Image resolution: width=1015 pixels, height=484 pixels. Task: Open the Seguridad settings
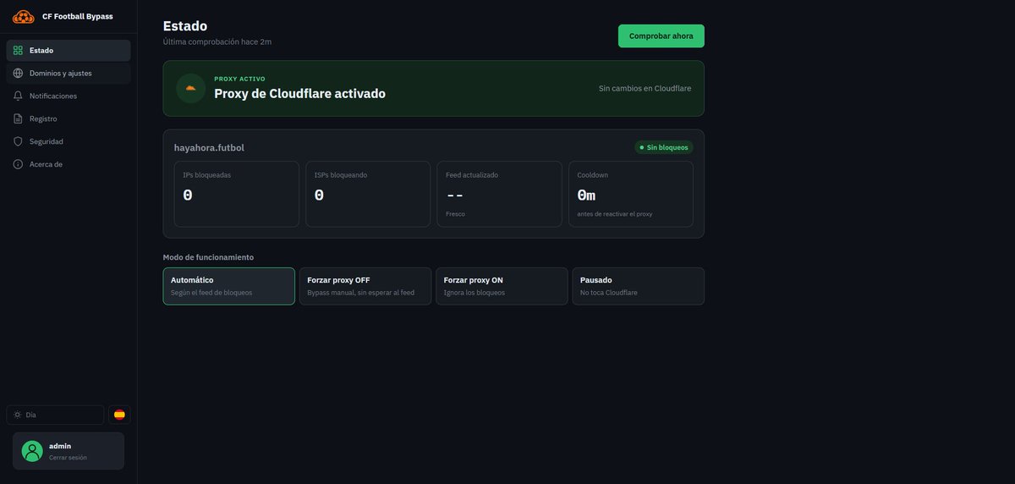[x=69, y=141]
